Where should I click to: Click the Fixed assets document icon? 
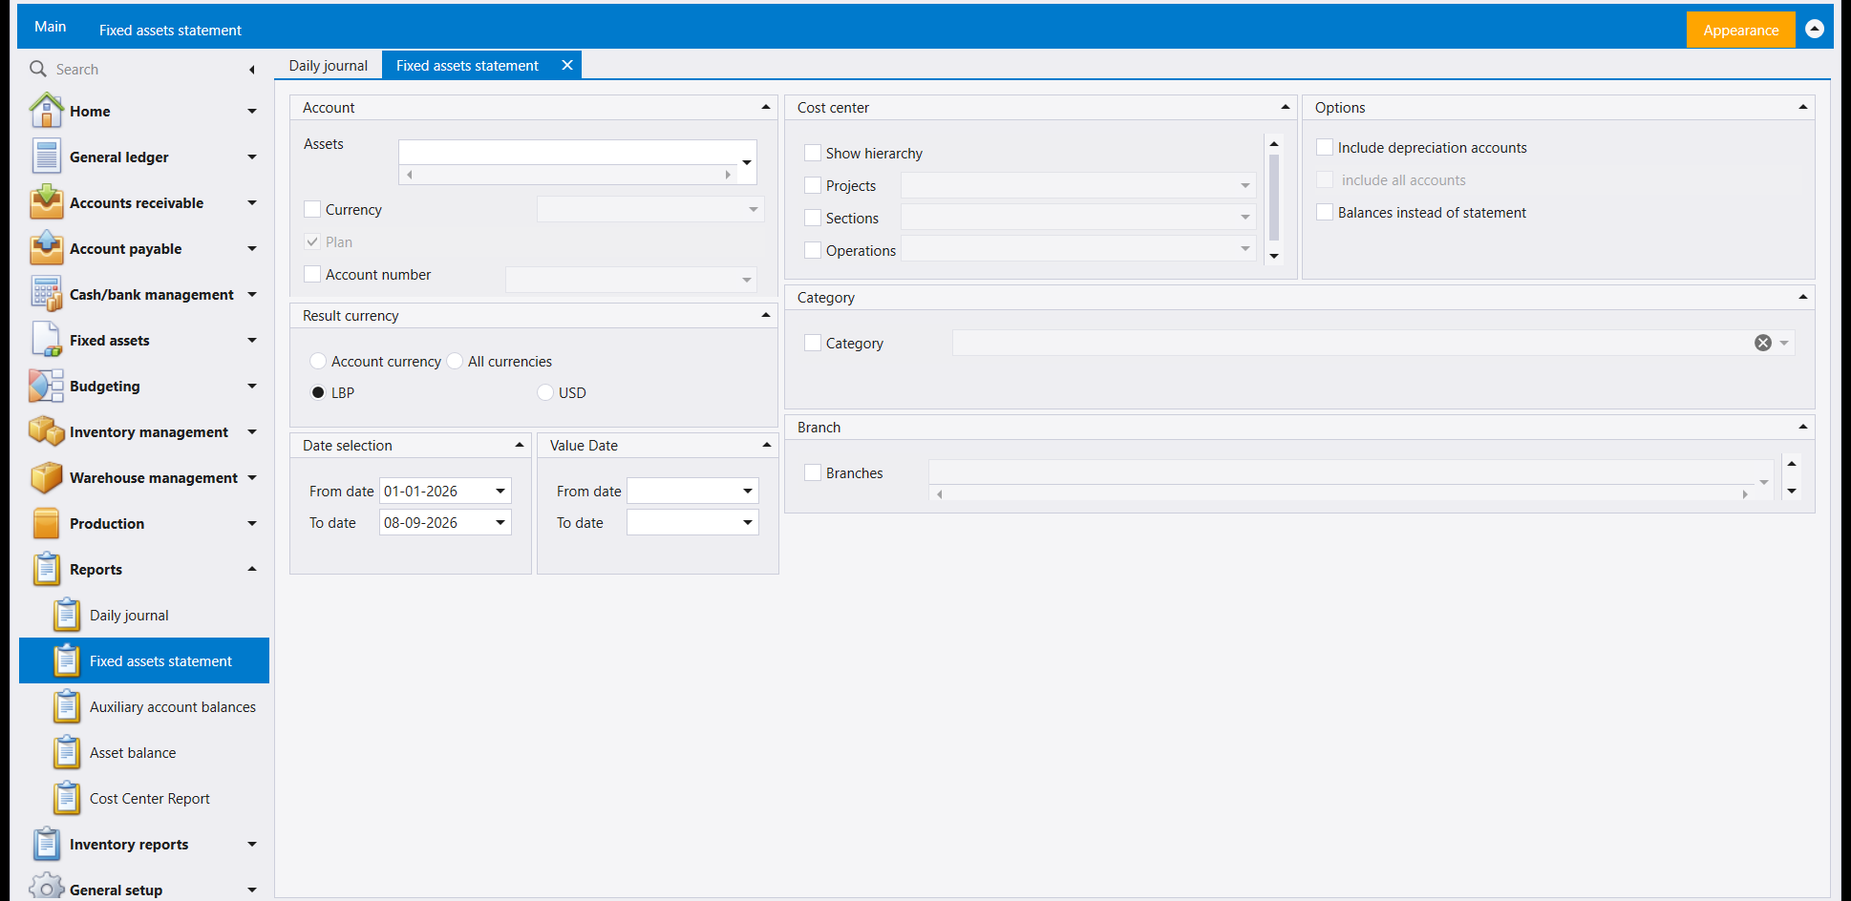[x=46, y=340]
